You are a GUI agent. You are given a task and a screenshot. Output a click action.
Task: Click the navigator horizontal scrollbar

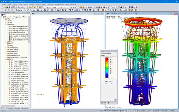click(8, 106)
